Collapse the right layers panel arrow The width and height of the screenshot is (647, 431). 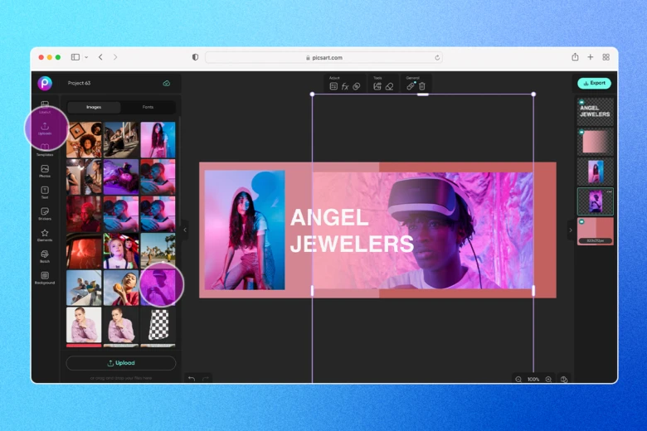coord(570,230)
